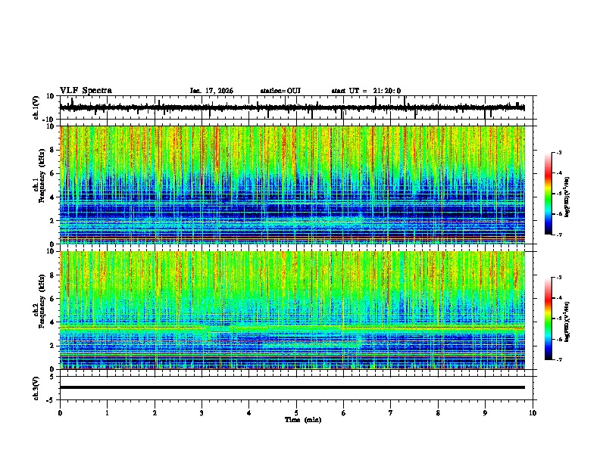Click the date 'Jan. 17, 2026' label
Screen dimensions: 600x463
(x=211, y=91)
